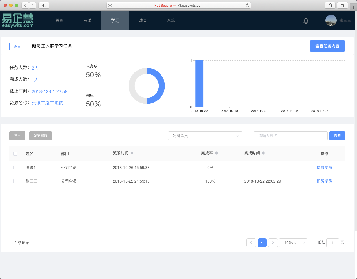The height and width of the screenshot is (279, 357).
Task: Click the 100% completion cell
Action: coord(210,181)
